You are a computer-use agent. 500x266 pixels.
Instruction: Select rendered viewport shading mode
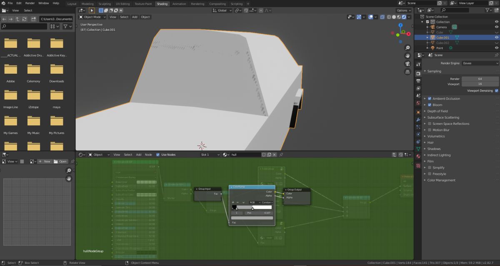click(x=403, y=17)
